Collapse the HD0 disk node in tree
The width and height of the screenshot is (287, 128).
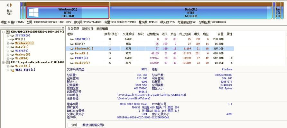(4, 32)
